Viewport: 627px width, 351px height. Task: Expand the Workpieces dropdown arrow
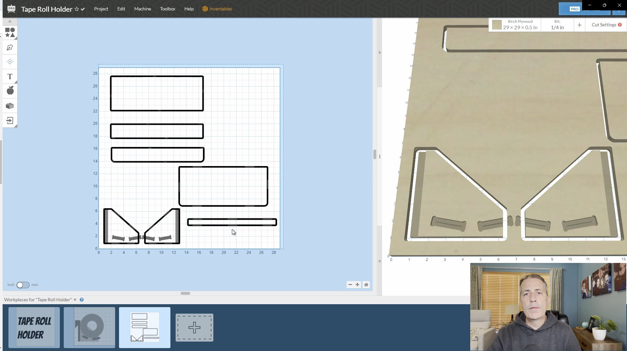coord(75,300)
